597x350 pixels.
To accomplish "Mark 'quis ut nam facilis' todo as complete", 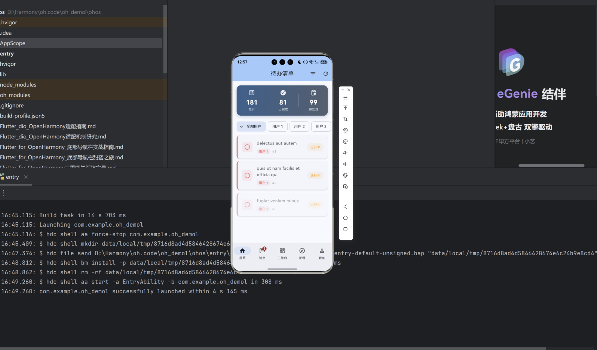I will coord(247,175).
